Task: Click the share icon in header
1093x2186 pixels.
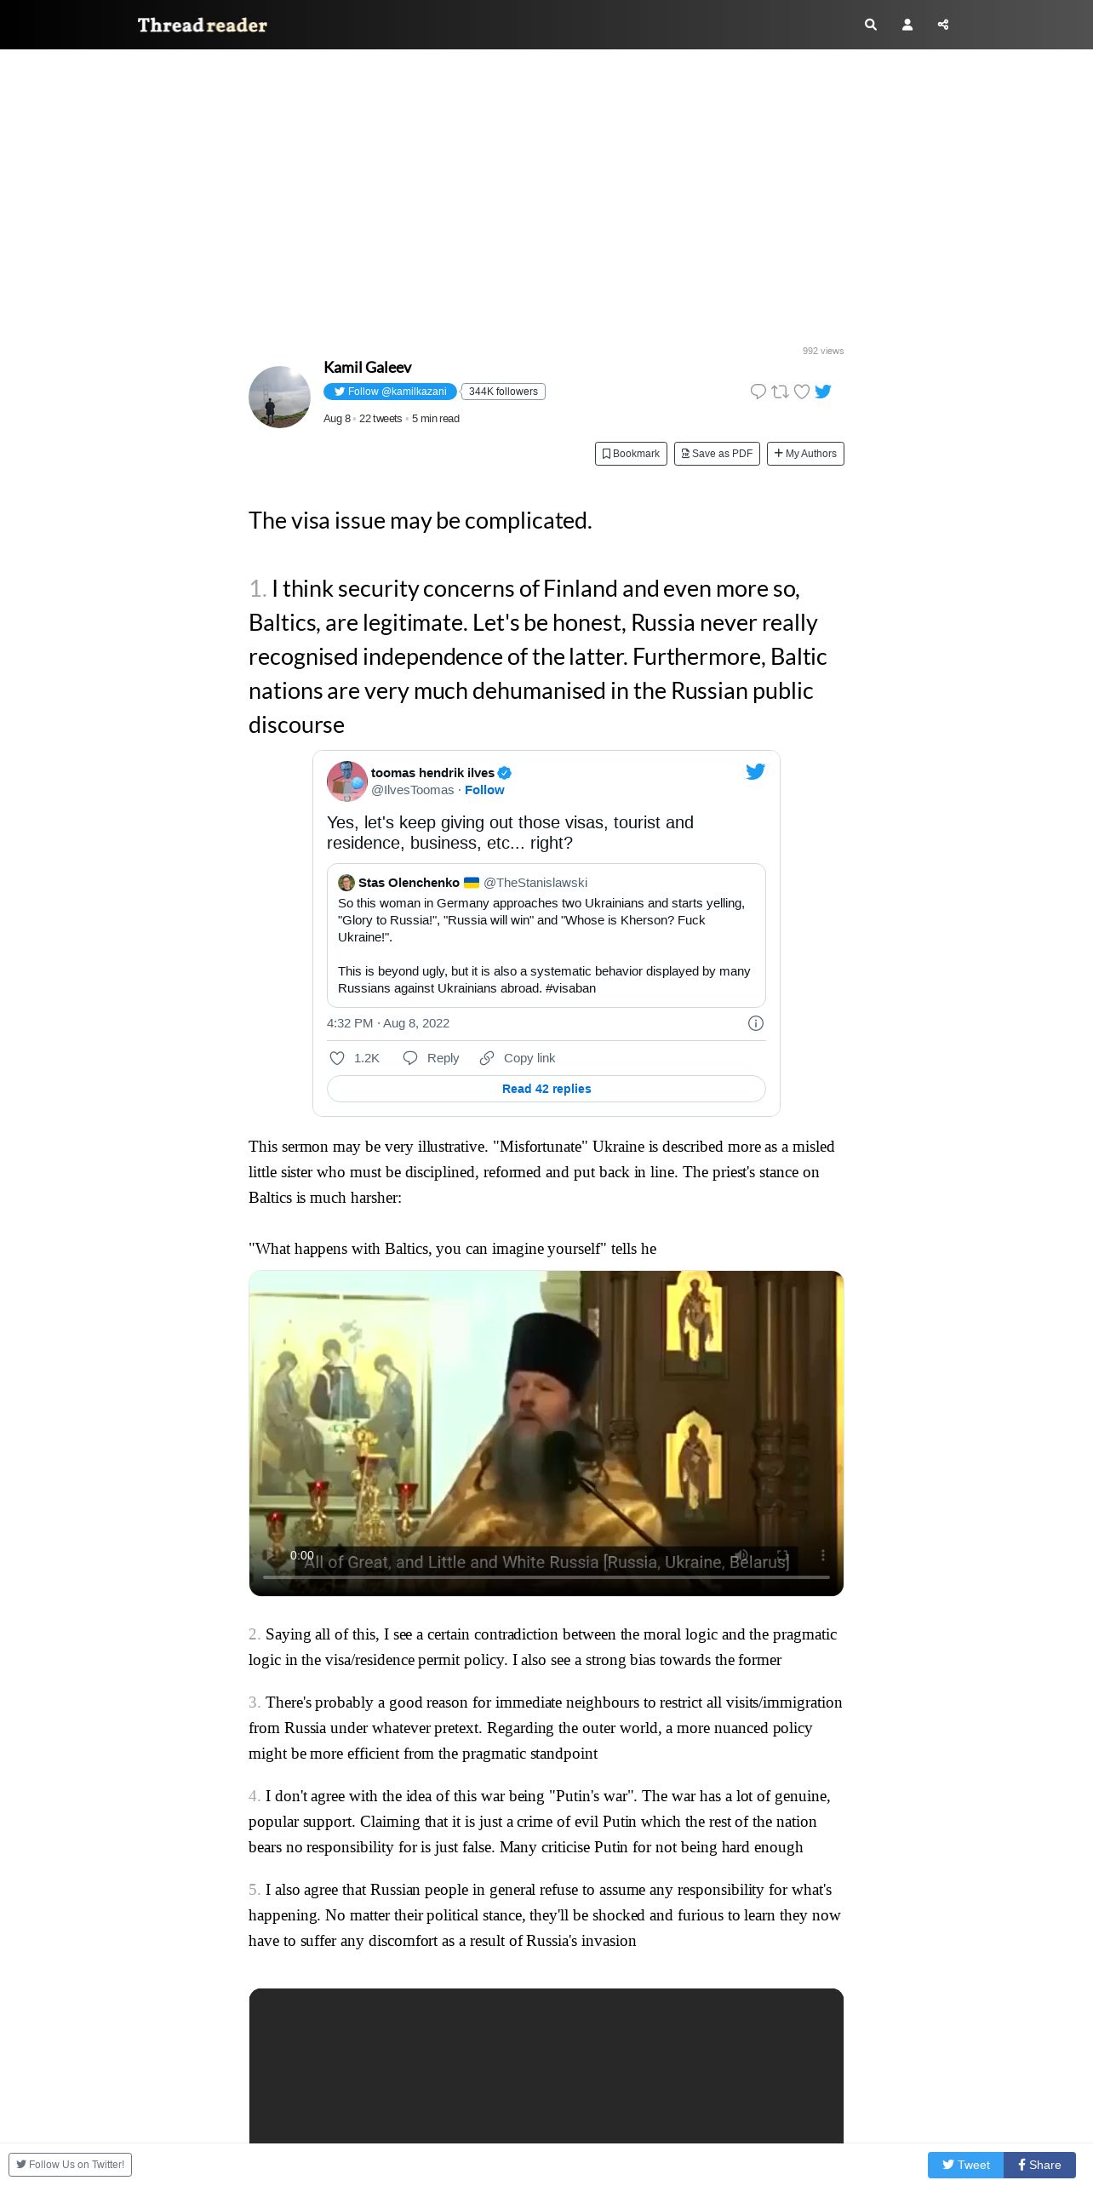Action: [x=943, y=25]
